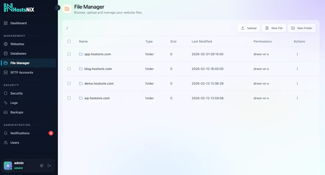The image size is (325, 175).
Task: Click the HostsNiX logo
Action: [19, 8]
